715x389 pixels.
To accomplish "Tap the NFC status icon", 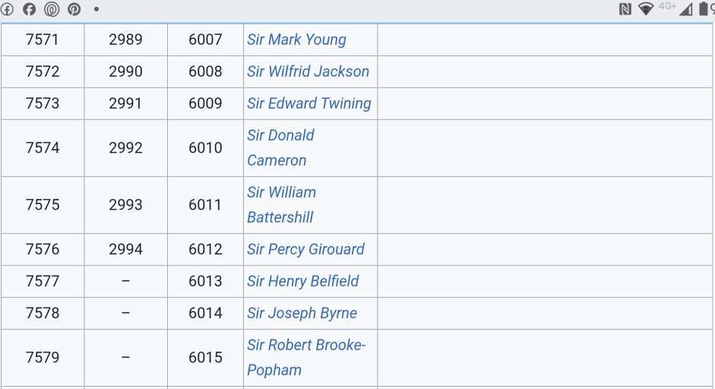I will [x=625, y=9].
